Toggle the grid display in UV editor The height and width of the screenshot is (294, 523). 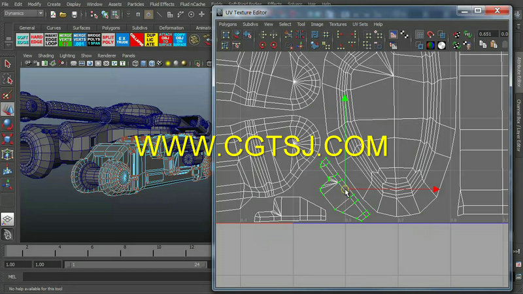420,35
